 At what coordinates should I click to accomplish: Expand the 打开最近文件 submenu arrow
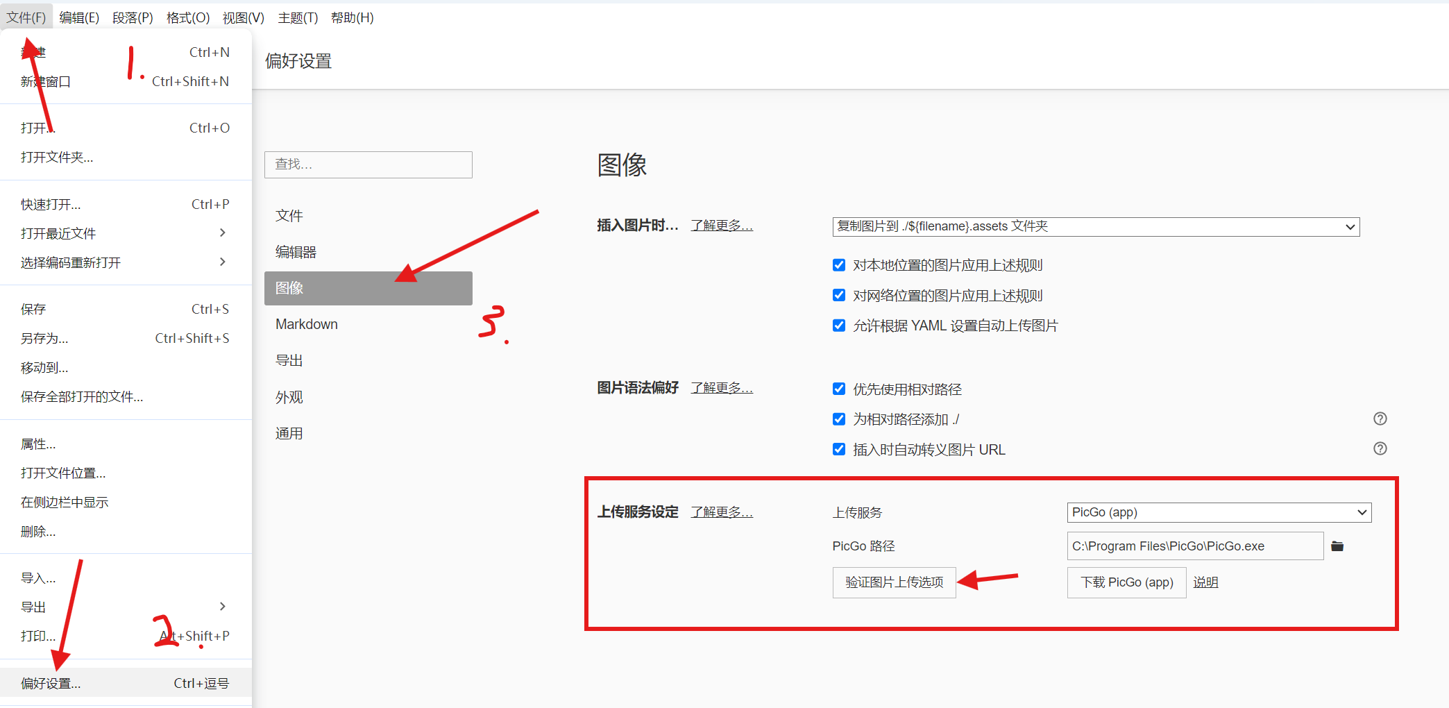coord(222,233)
